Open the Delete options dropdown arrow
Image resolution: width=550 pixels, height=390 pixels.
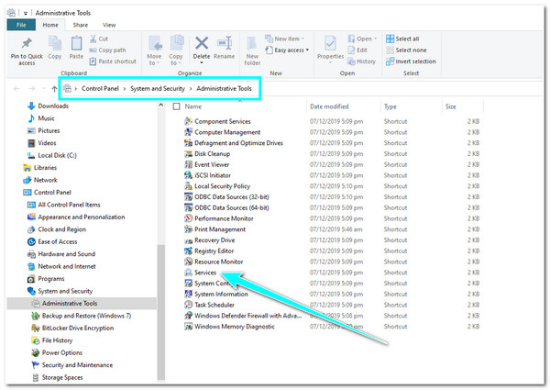point(202,62)
